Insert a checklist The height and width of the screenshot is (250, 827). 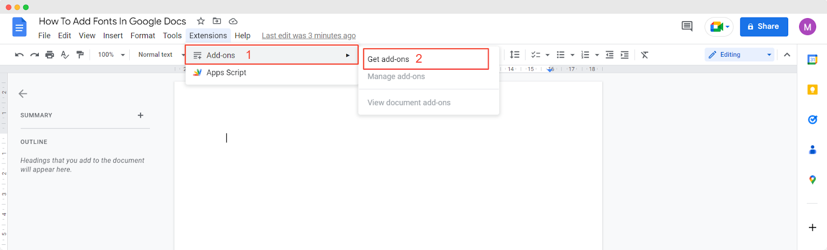click(536, 55)
